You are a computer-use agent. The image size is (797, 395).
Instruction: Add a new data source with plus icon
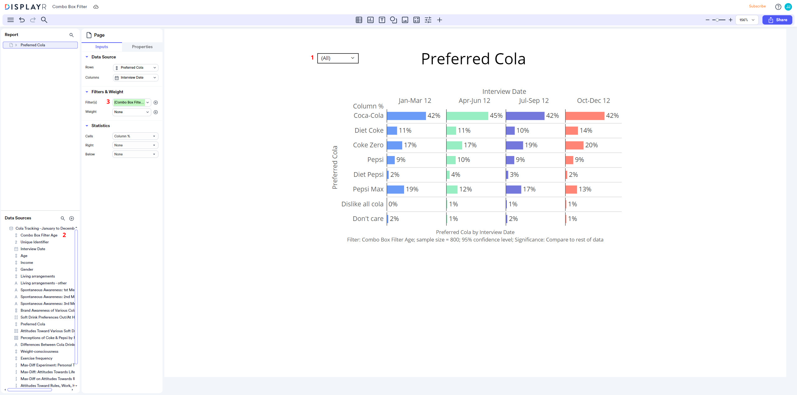[72, 218]
